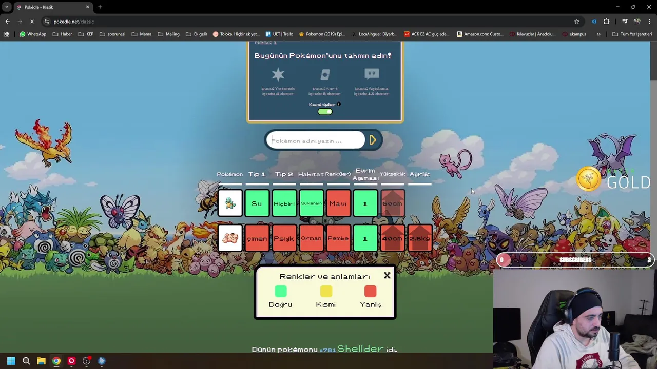
Task: View site information icon in address bar
Action: (x=47, y=22)
